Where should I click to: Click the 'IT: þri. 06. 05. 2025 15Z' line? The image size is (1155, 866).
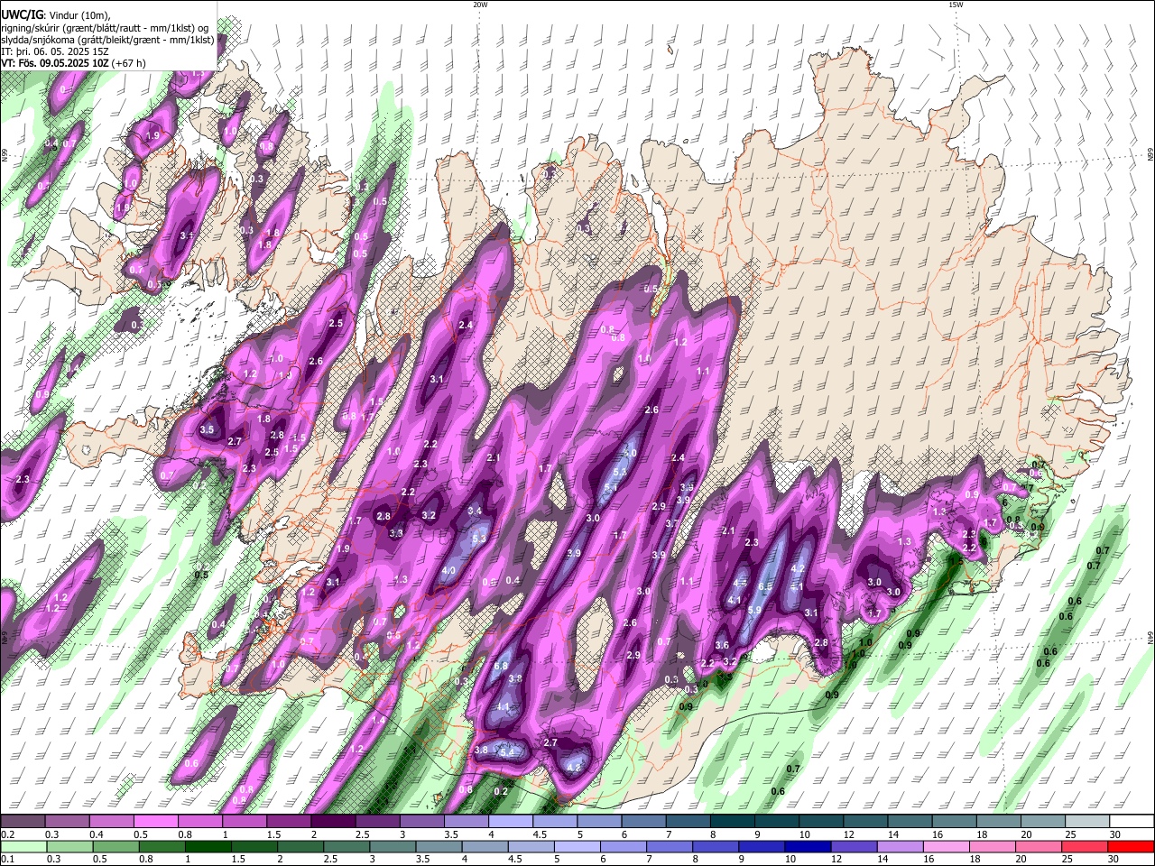click(55, 51)
